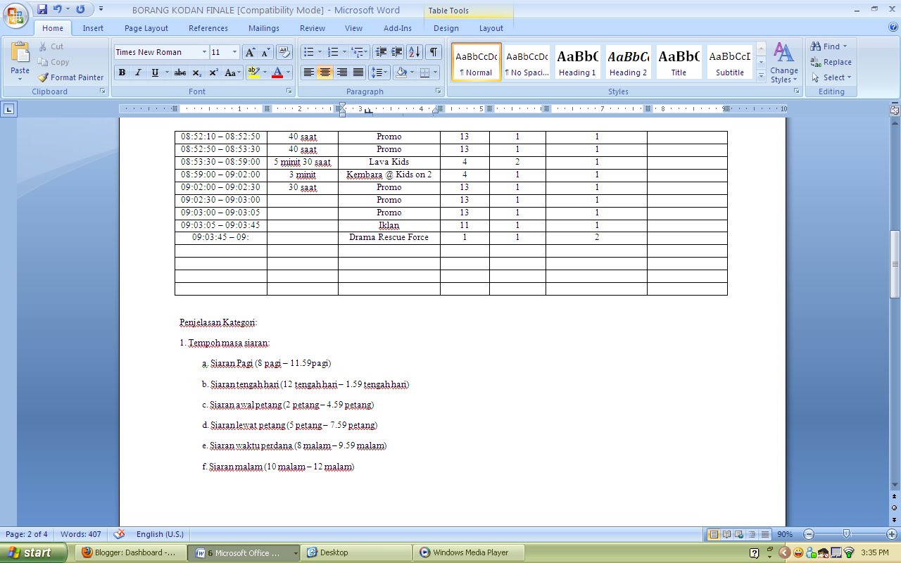The height and width of the screenshot is (563, 901).
Task: Clear all formatting
Action: click(284, 52)
